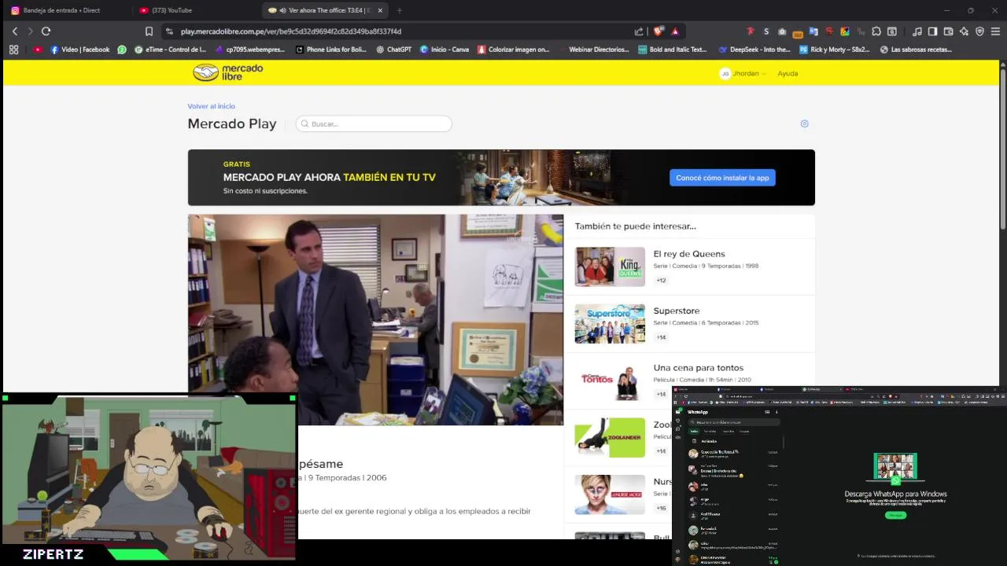Viewport: 1007px width, 566px height.
Task: Open the eTime - Control de l... bookmark
Action: pos(170,50)
